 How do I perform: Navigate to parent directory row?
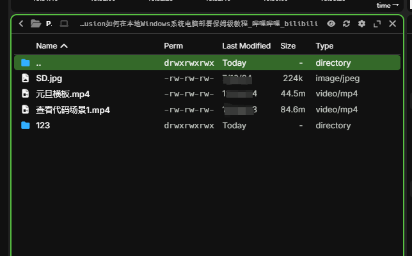pos(38,63)
